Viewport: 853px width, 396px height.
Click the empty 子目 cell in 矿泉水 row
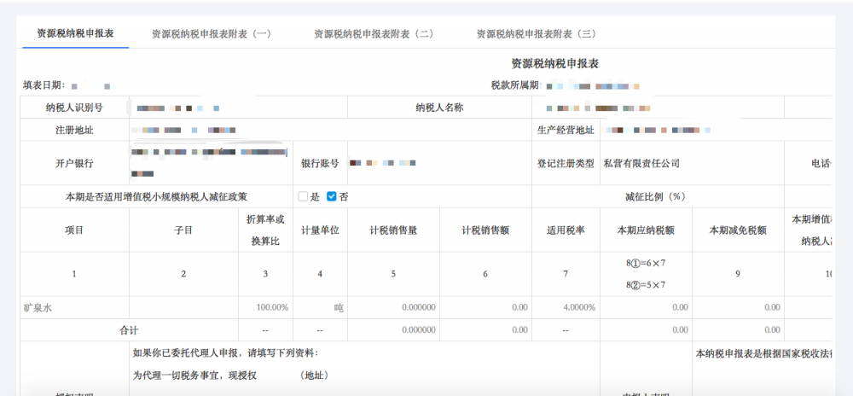point(183,307)
